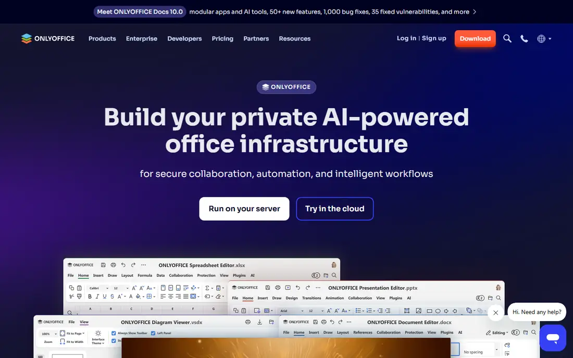Open borders dropdown in Spreadsheet Editor
573x358 pixels.
point(151,296)
